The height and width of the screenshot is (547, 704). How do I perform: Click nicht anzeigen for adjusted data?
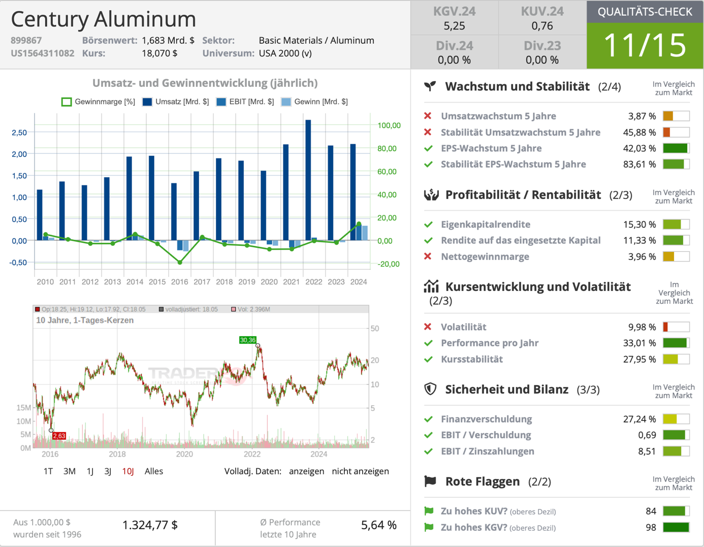click(x=360, y=471)
